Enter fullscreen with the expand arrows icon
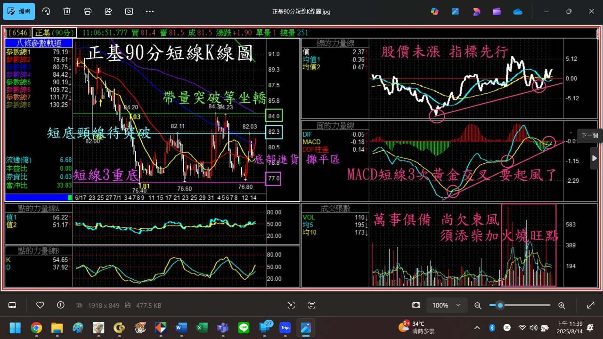The image size is (603, 339). point(590,305)
